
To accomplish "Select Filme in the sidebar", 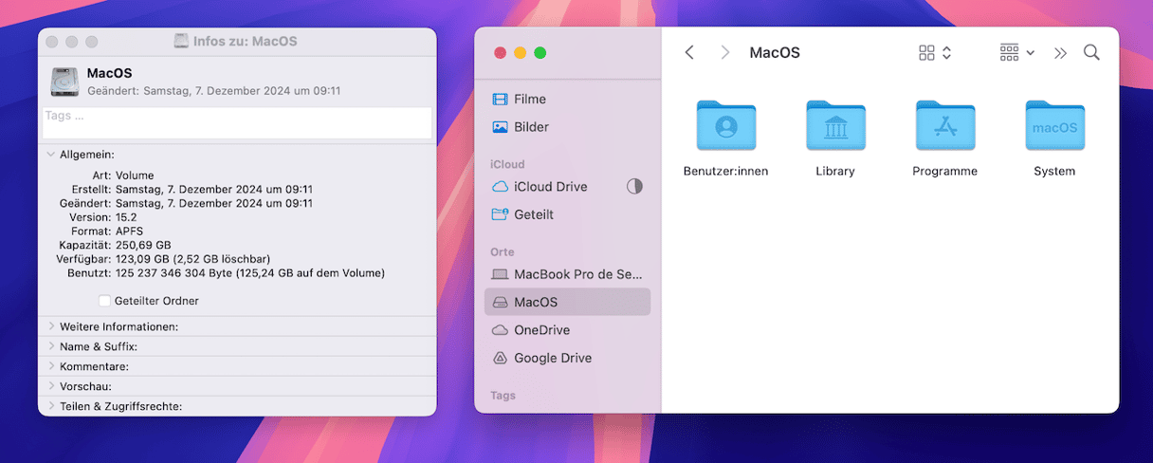I will 567,99.
